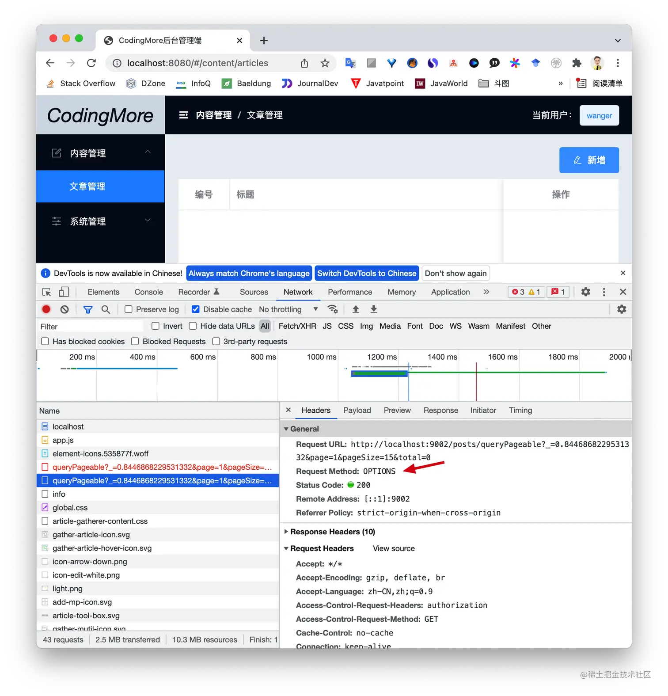The image size is (668, 696).
Task: Check Has blocked cookies
Action: [x=45, y=342]
